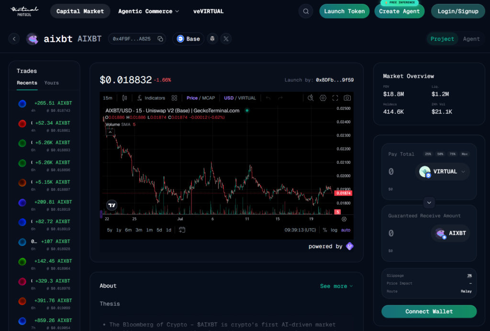Click the Virtual Protocol logo
The width and height of the screenshot is (490, 331).
coord(24,11)
